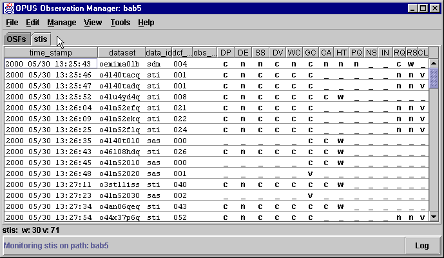444x258 pixels.
Task: Click the DP stage column header
Action: point(226,52)
